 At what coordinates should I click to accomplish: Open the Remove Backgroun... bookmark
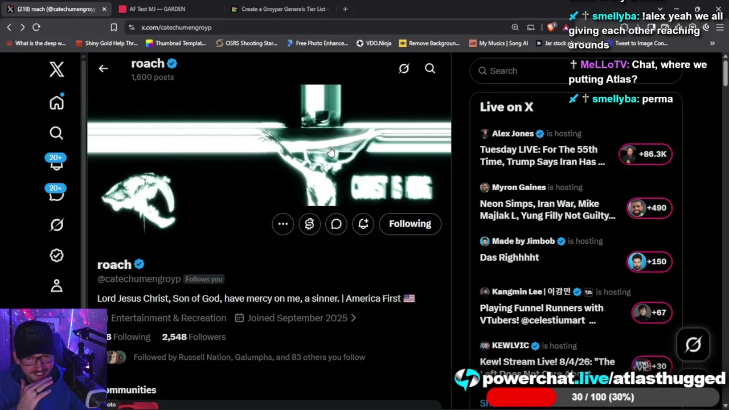coord(429,43)
